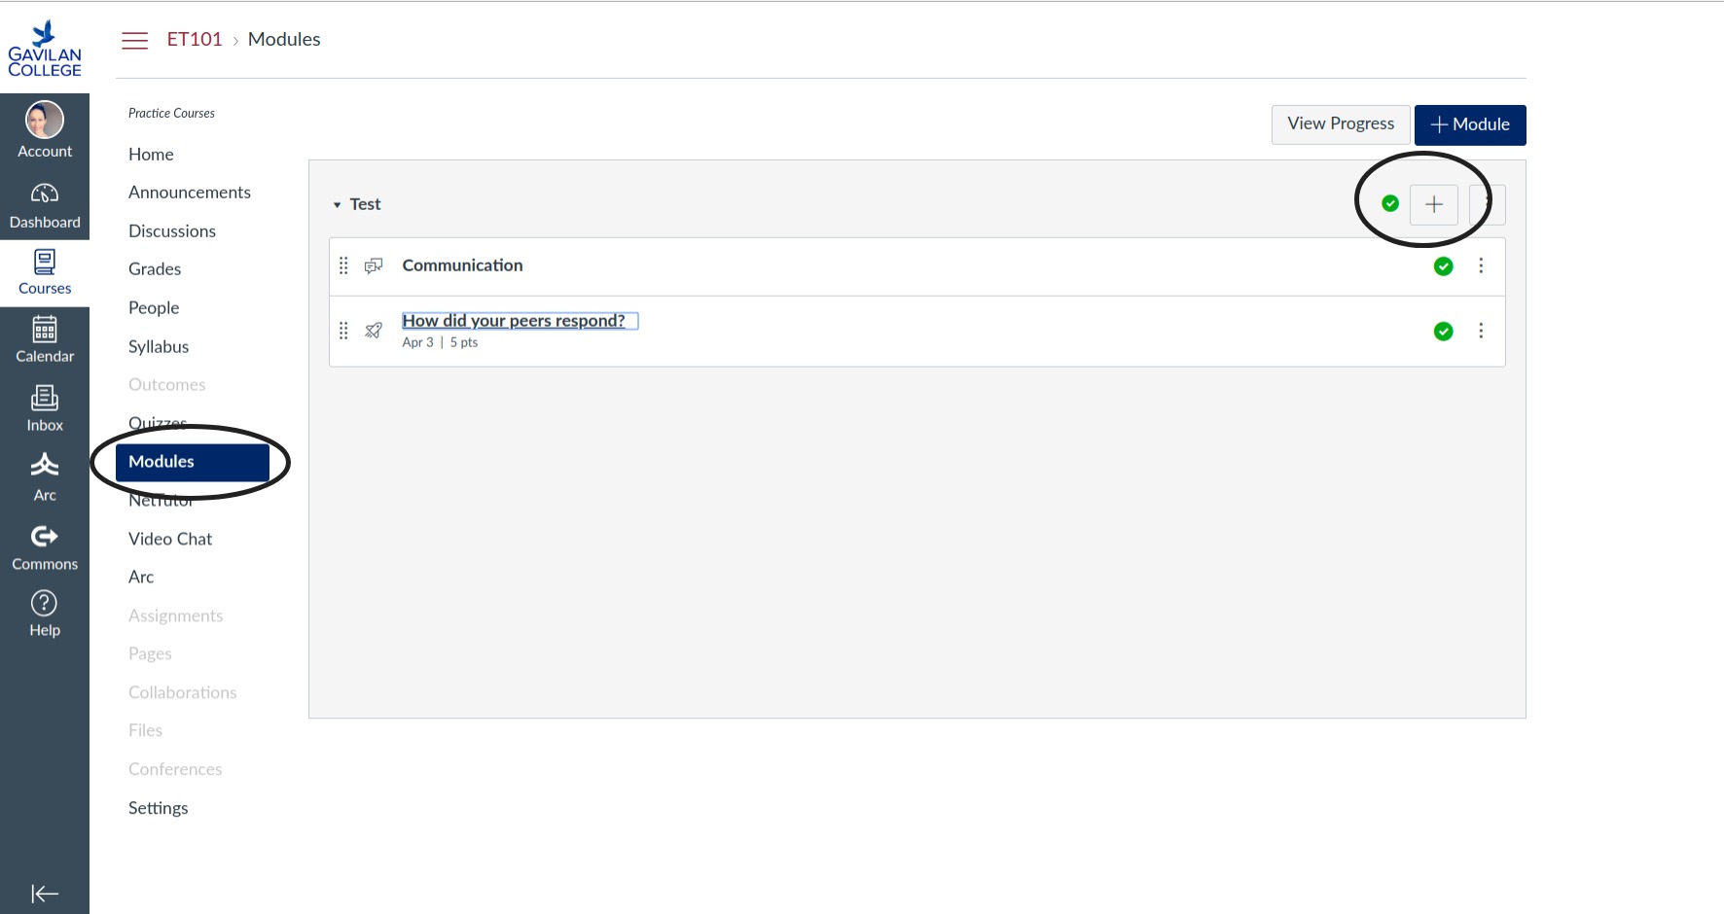Toggle publish status of peers respond assignment
1724x914 pixels.
click(x=1444, y=332)
